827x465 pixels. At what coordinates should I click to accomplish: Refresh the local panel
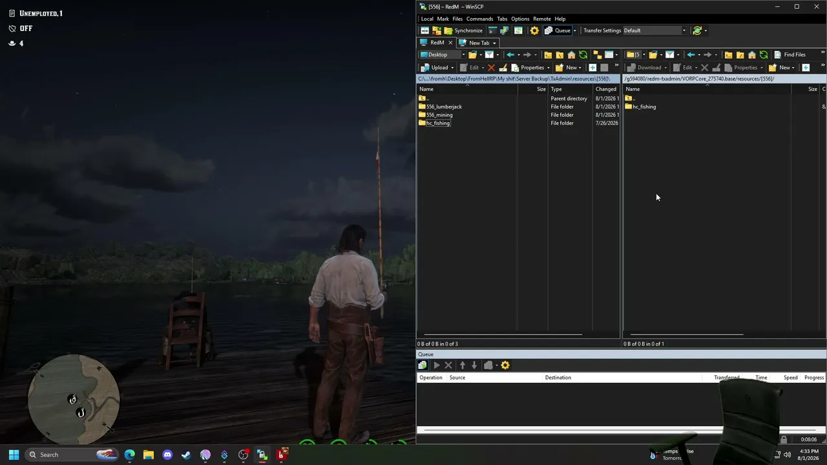click(583, 55)
